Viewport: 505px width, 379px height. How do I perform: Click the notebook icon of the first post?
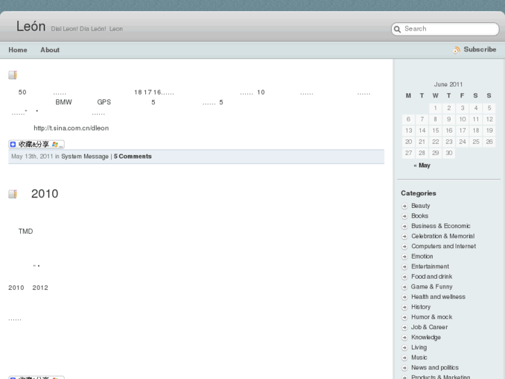13,75
